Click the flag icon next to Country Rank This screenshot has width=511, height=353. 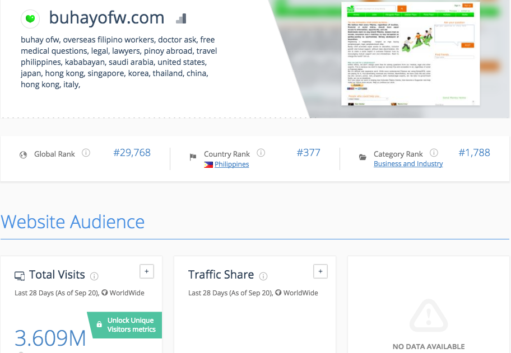(x=193, y=157)
